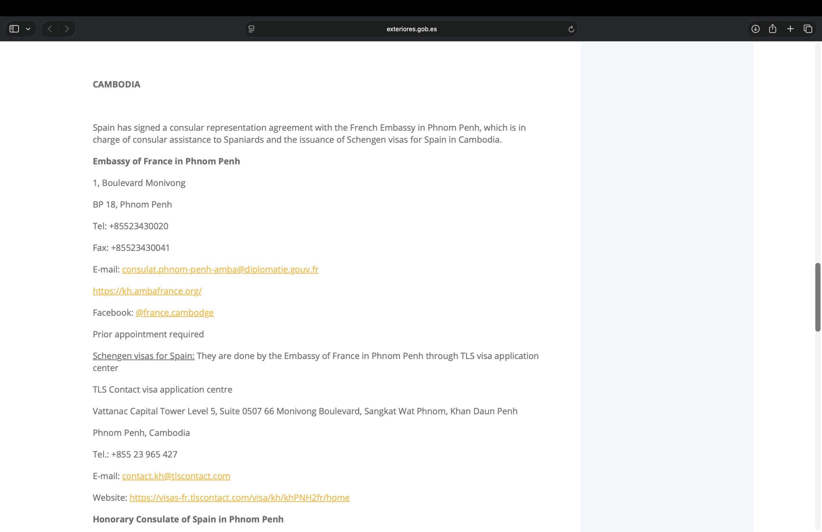
Task: Open the Share menu
Action: click(773, 29)
